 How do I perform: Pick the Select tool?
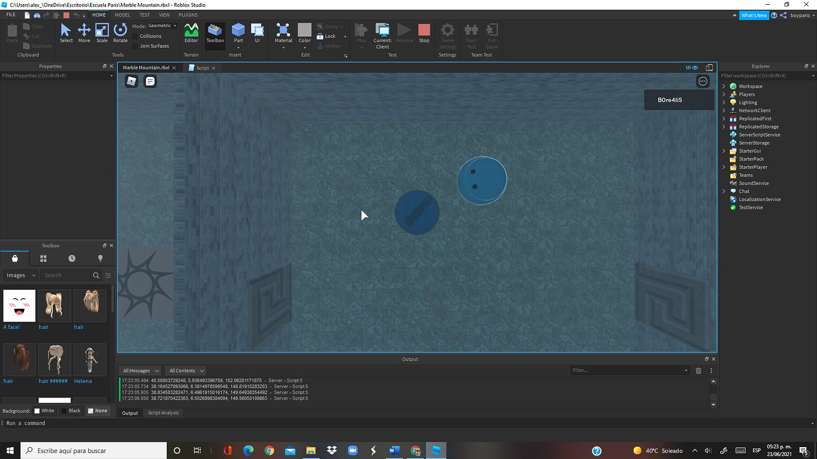[66, 33]
